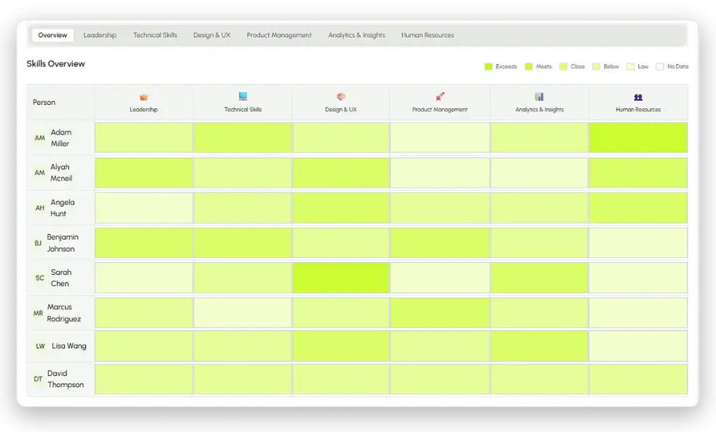Screen dimensions: 716x432
Task: Click Sarah Chen's Design & UX cell
Action: point(341,278)
